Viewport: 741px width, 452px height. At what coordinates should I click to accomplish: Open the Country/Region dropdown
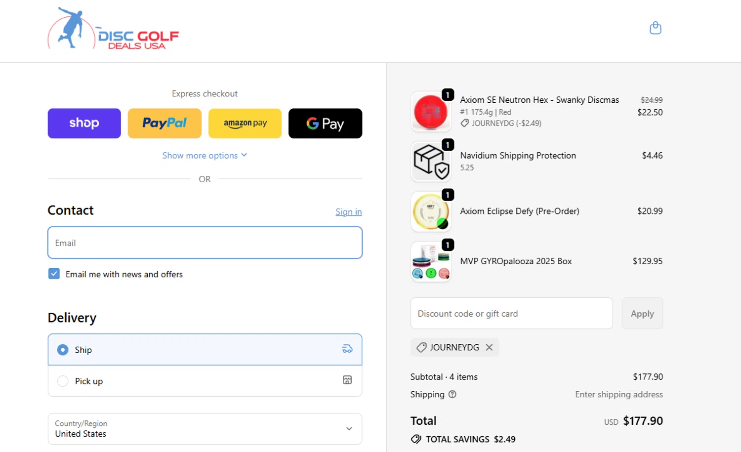(205, 429)
